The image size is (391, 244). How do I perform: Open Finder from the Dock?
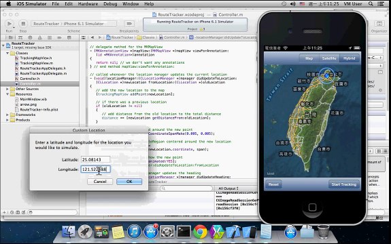[68, 232]
